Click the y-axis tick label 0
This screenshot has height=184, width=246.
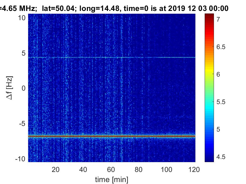(x=23, y=88)
